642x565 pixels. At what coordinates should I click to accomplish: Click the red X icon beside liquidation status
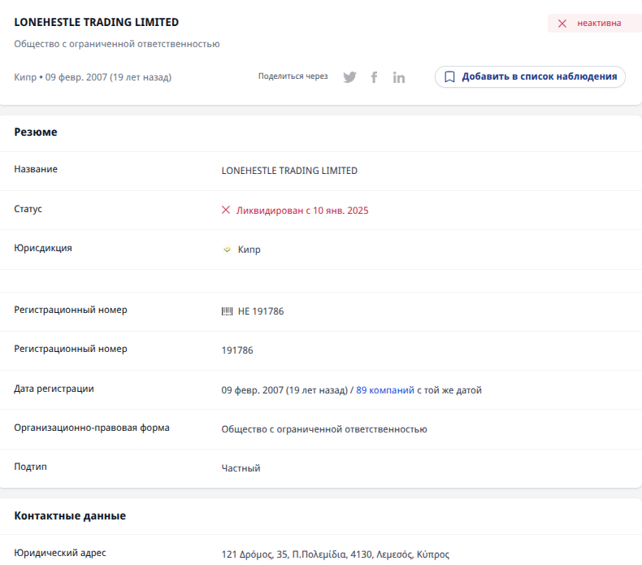coord(226,211)
